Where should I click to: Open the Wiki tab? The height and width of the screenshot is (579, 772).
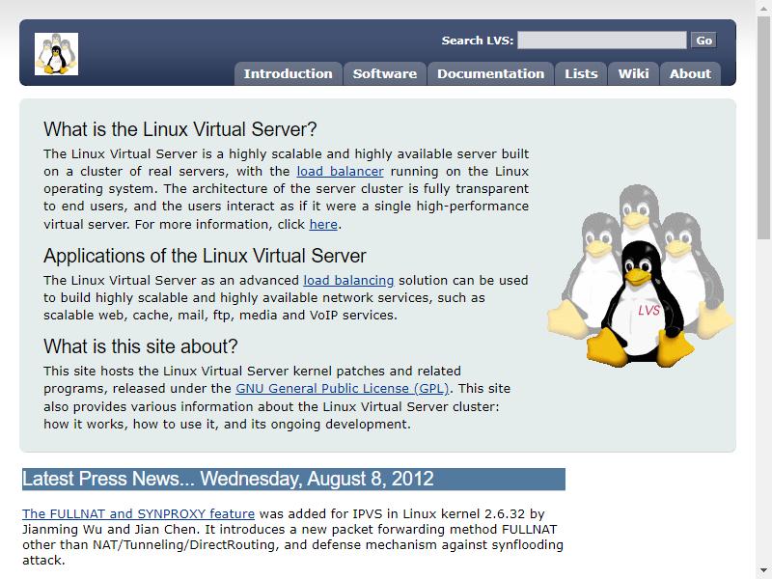(633, 74)
